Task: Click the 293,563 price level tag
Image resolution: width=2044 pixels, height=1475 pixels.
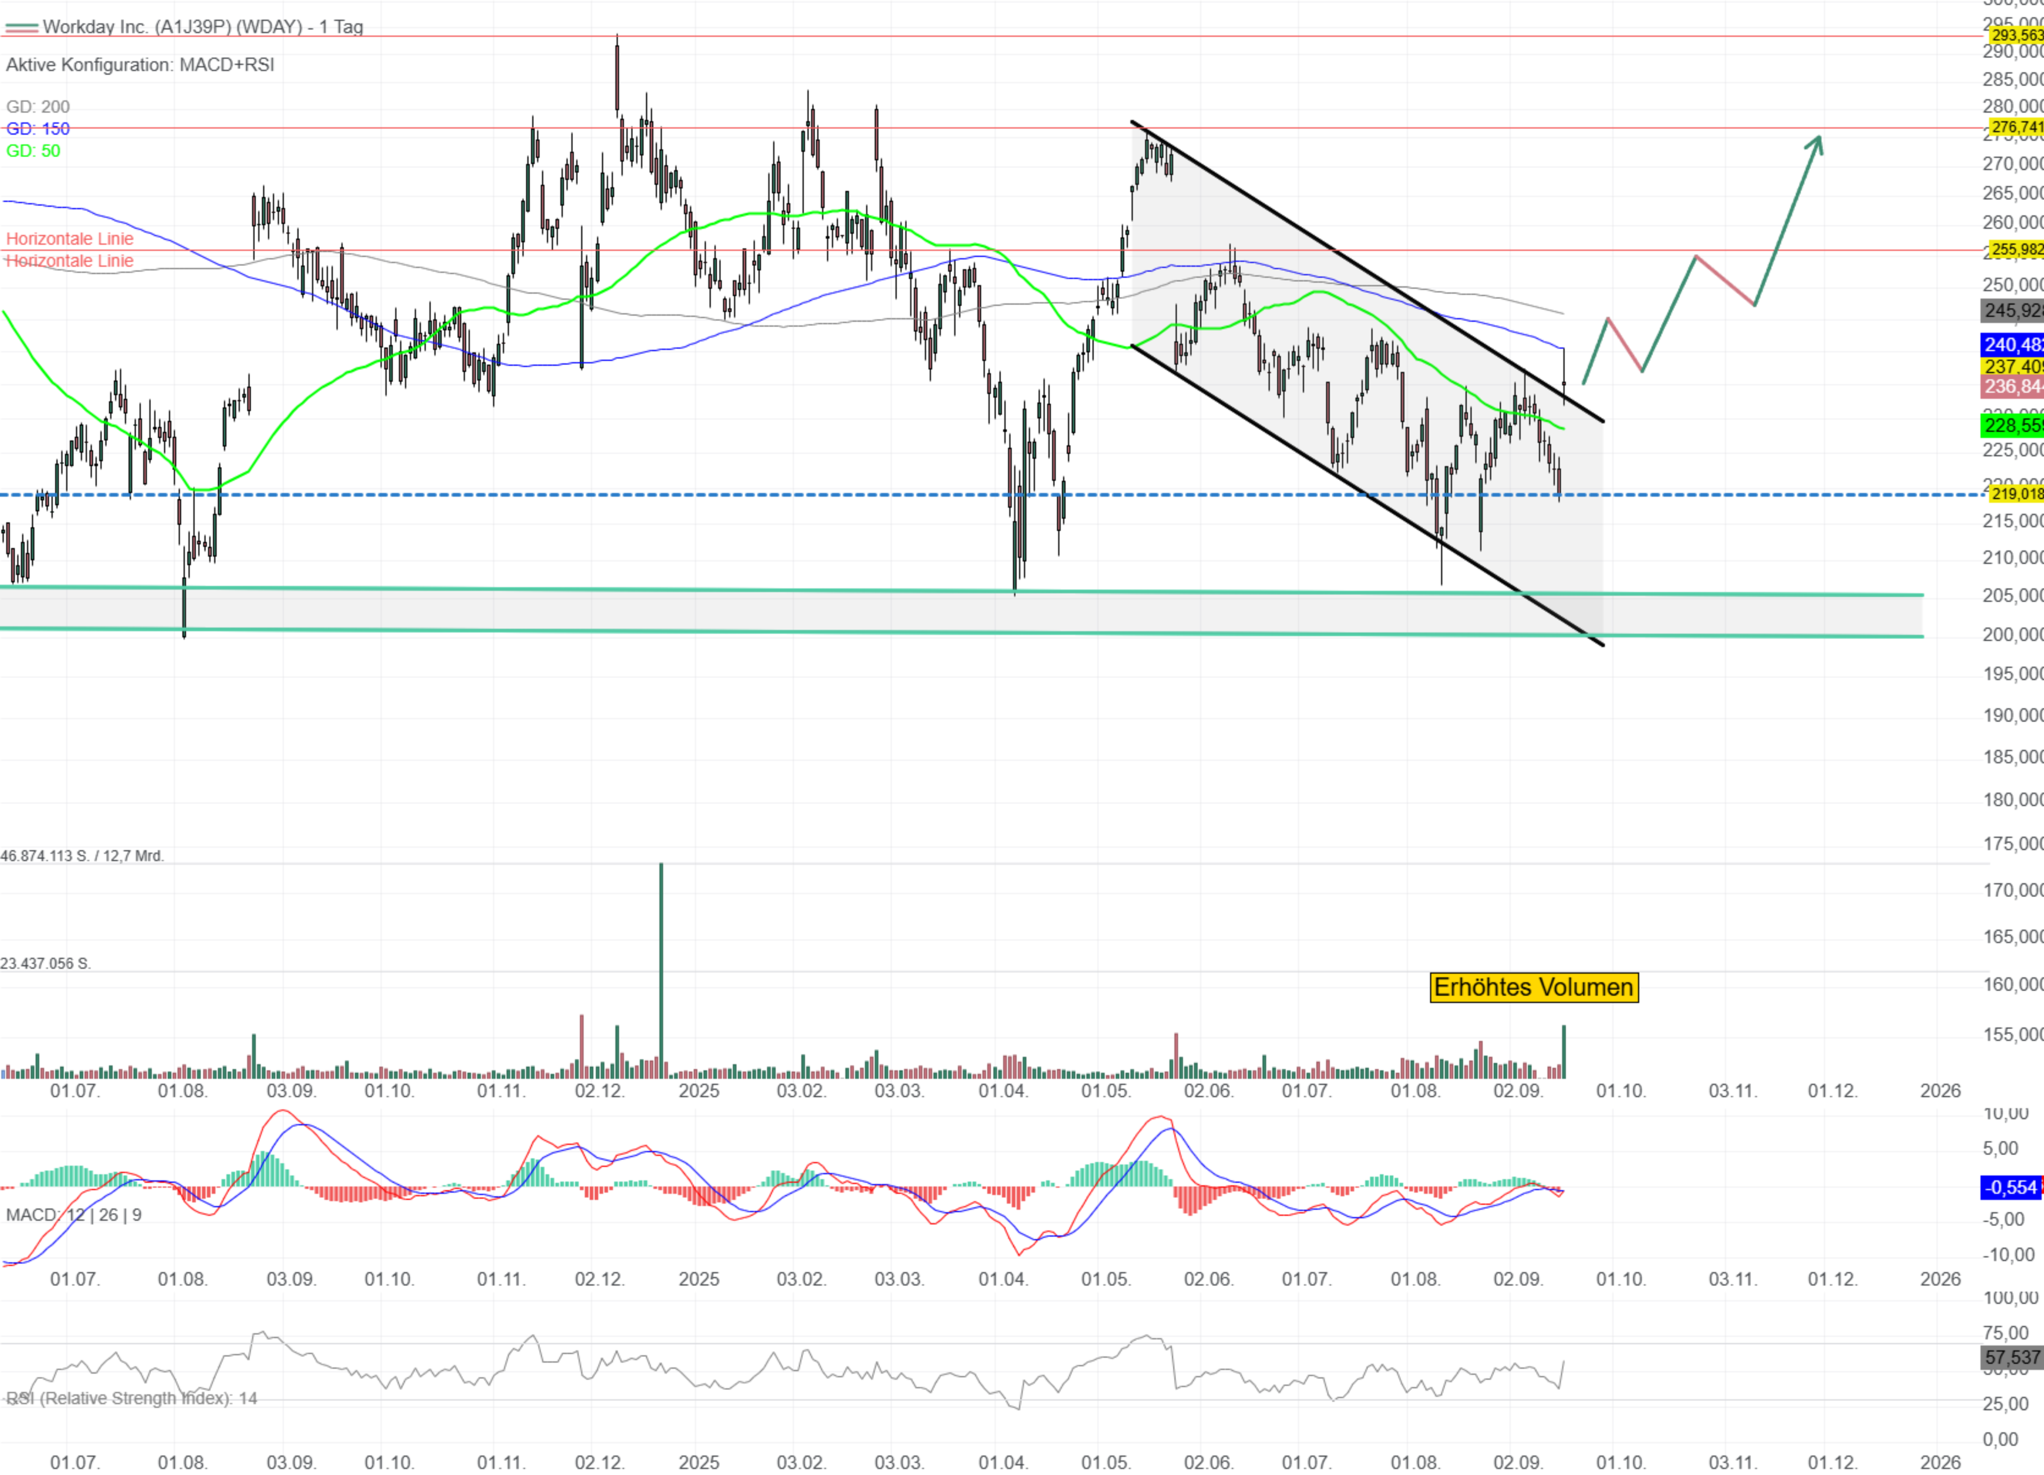Action: click(x=2016, y=35)
